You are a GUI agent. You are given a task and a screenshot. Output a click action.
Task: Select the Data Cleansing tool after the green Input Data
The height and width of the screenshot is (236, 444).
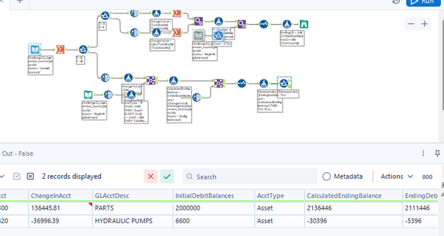pos(108,94)
